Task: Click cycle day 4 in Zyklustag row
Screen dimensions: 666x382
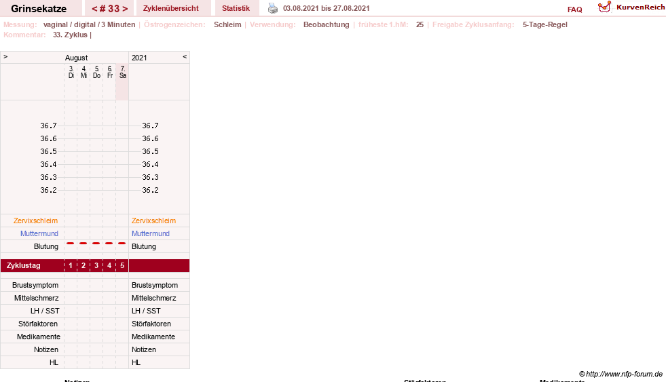Action: click(109, 266)
